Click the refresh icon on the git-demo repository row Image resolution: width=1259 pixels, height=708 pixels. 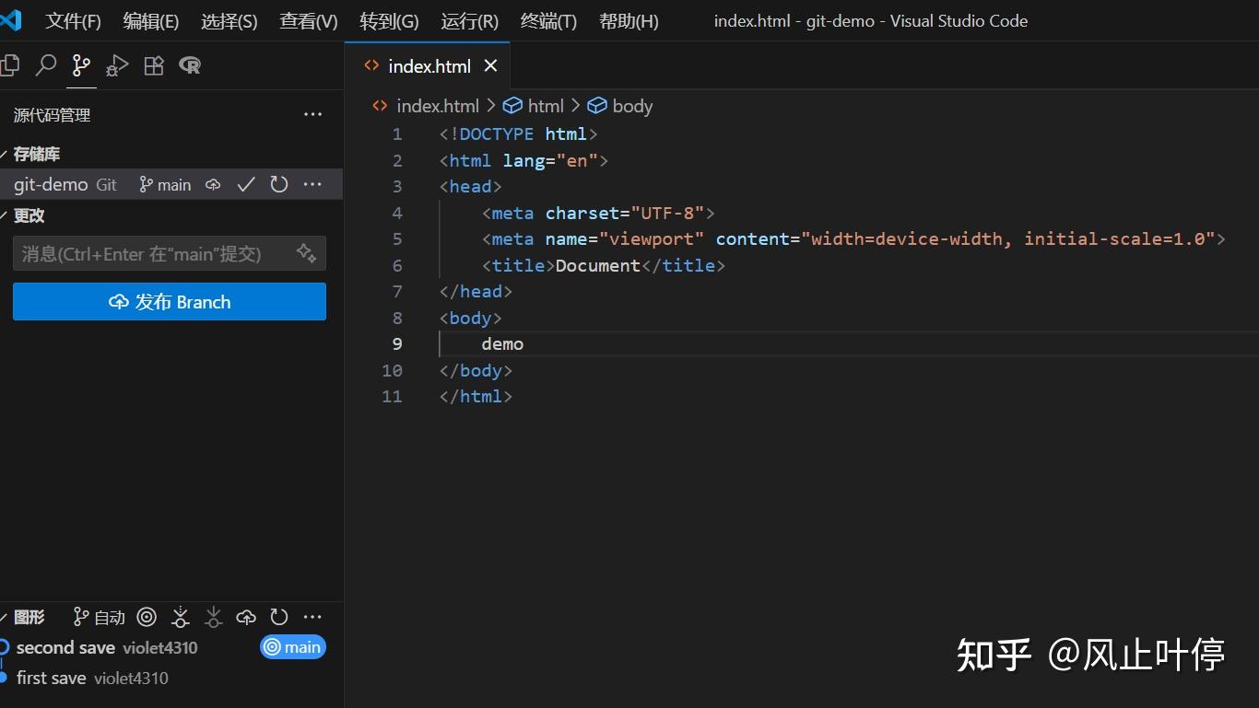click(278, 184)
